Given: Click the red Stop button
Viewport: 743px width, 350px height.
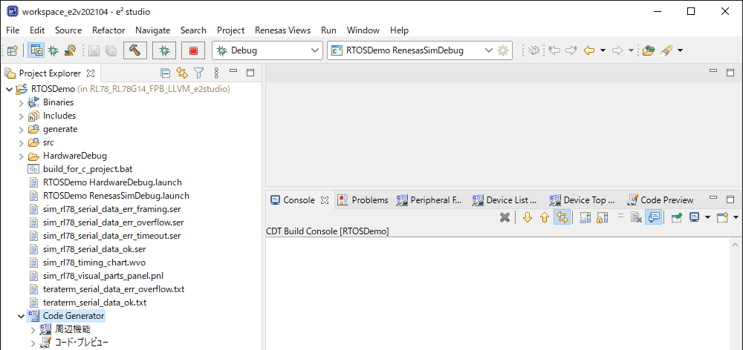Looking at the screenshot, I should pyautogui.click(x=193, y=50).
